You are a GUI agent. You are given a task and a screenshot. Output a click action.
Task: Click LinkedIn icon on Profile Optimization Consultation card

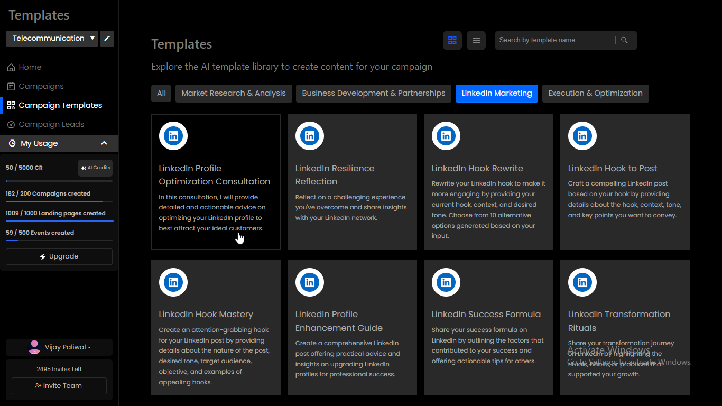coord(173,136)
